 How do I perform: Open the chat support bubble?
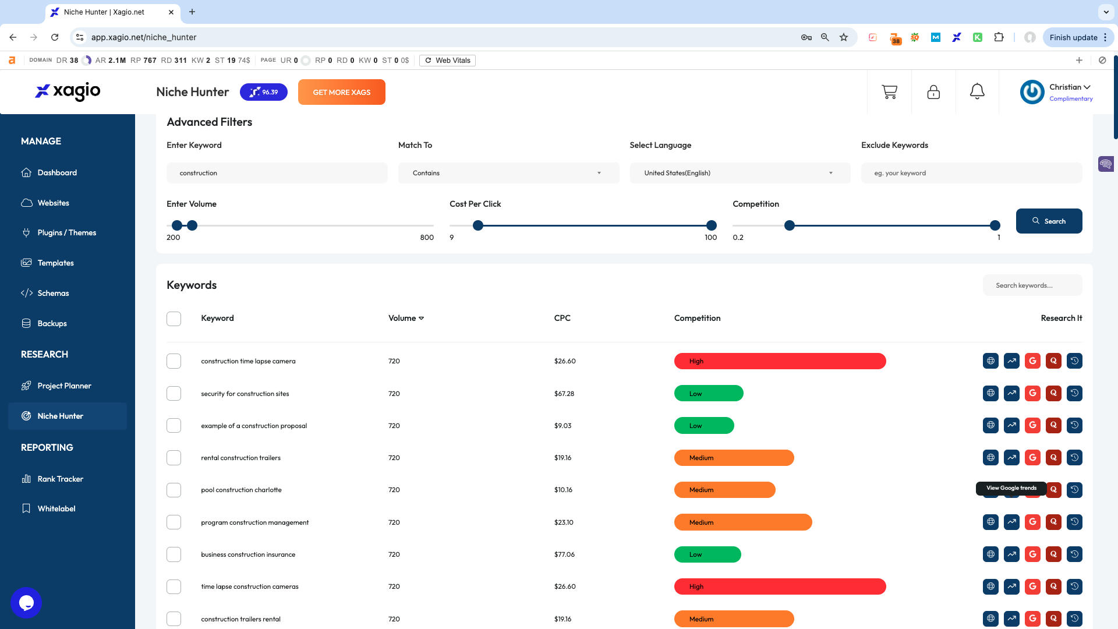coord(26,603)
